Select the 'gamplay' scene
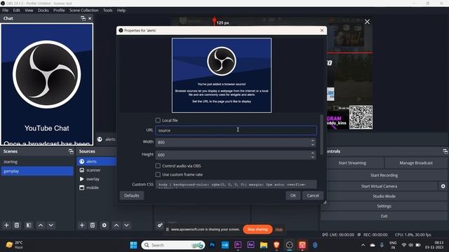449x252 pixels. (x=37, y=171)
